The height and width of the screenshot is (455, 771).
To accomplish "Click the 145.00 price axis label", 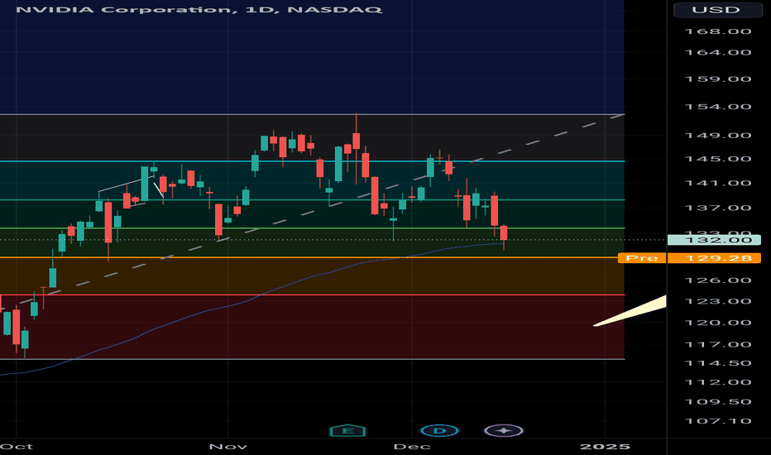I will pos(718,159).
